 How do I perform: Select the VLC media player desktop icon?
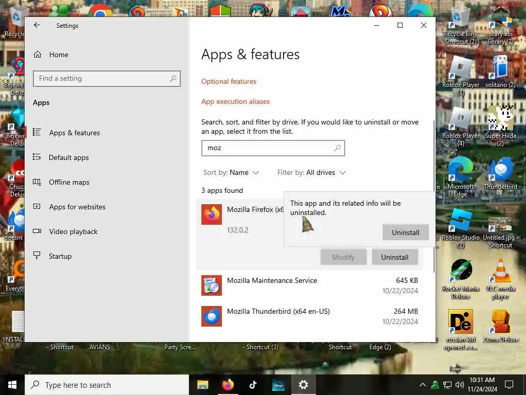pos(500,279)
